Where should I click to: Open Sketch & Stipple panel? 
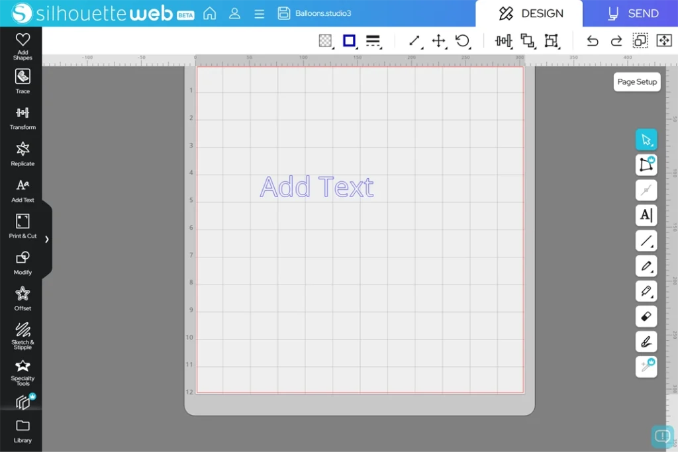pos(23,334)
